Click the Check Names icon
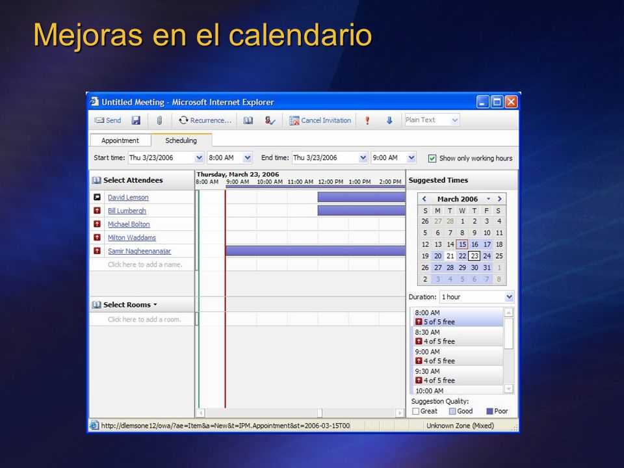624x468 pixels. point(270,120)
